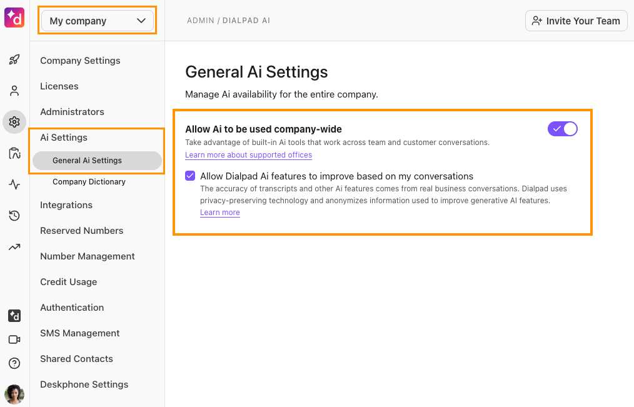Open Administrators menu item
This screenshot has height=407, width=634.
click(x=72, y=112)
